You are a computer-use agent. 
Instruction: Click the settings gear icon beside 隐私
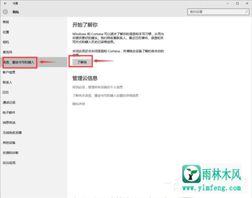(x=5, y=12)
